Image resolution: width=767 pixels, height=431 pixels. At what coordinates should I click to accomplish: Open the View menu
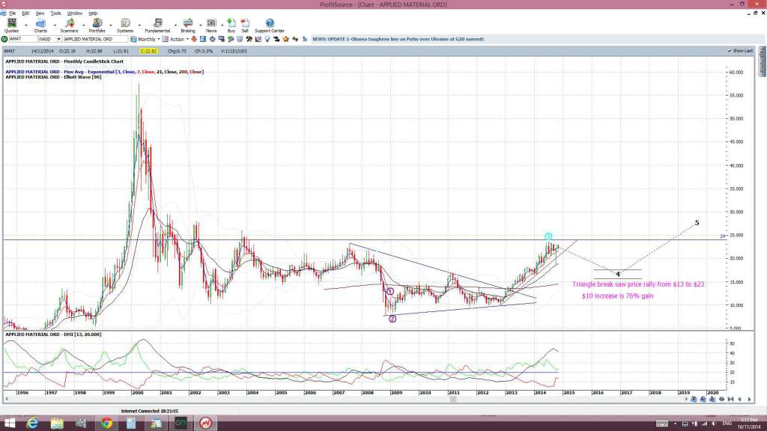coord(40,13)
